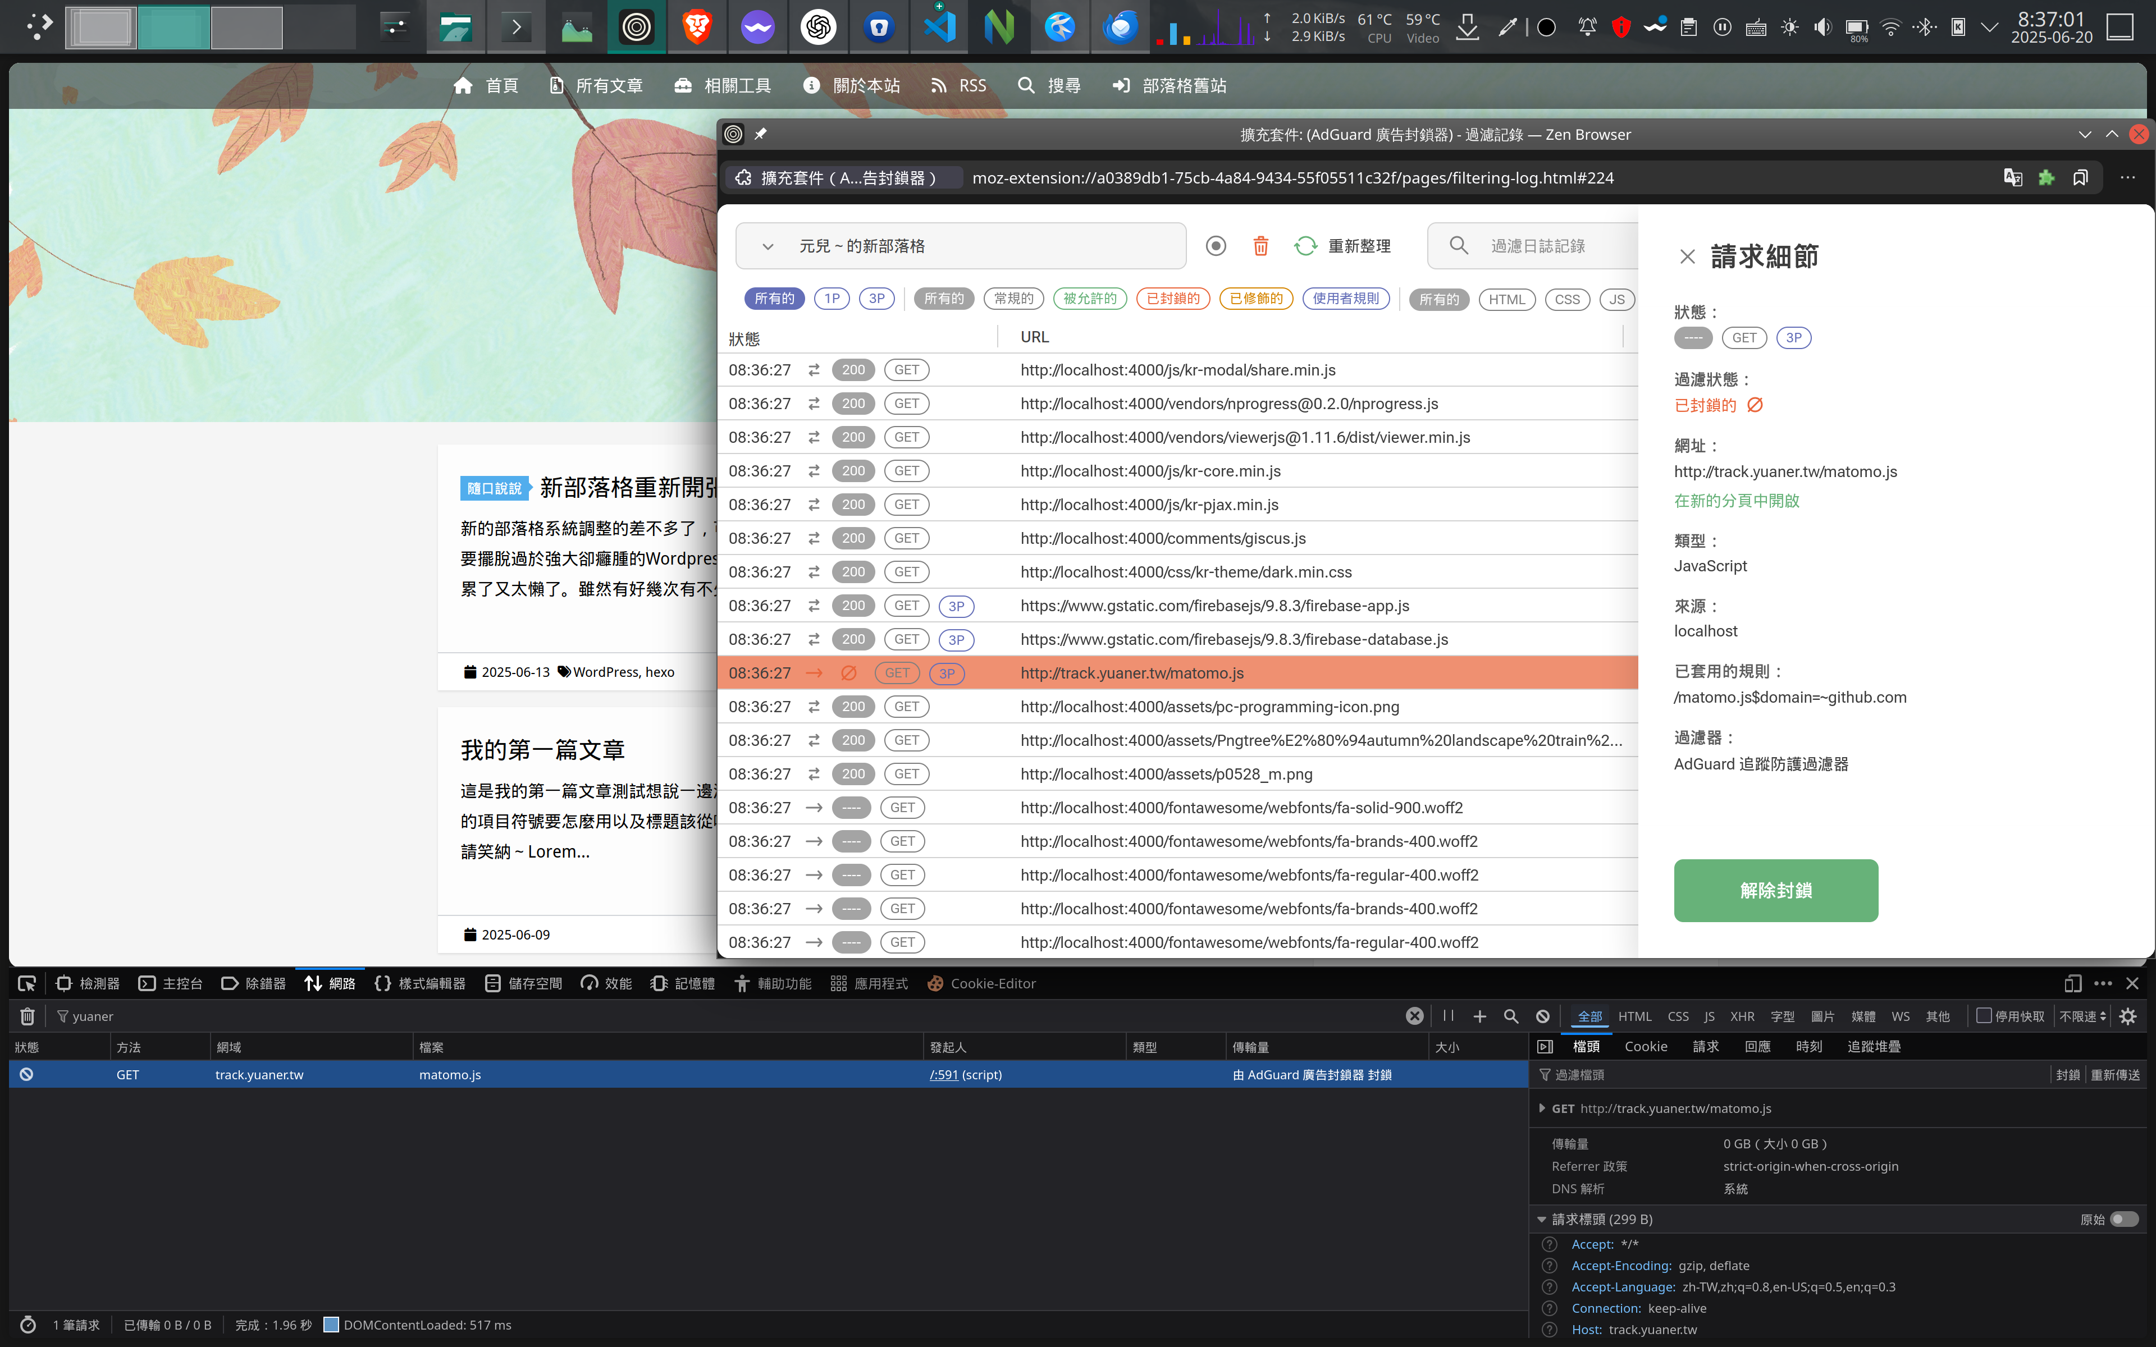2156x1347 pixels.
Task: Open the devtools three-dot options menu
Action: point(2103,983)
